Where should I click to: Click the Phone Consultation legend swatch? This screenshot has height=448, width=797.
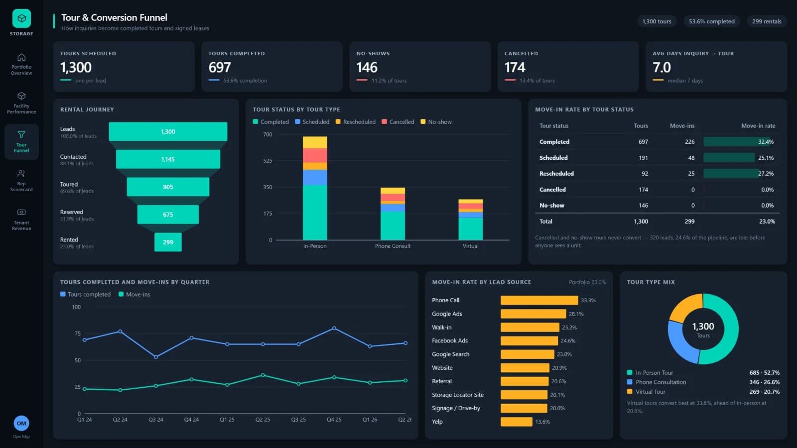(x=630, y=382)
